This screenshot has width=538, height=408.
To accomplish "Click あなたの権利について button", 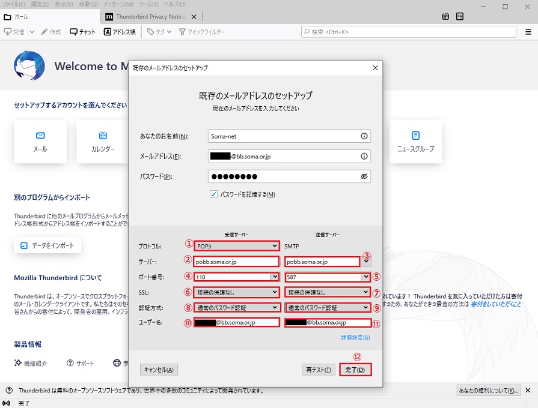I will (x=489, y=390).
